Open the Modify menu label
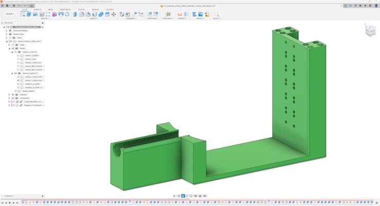Viewport: 380px width, 206px height. (94, 18)
